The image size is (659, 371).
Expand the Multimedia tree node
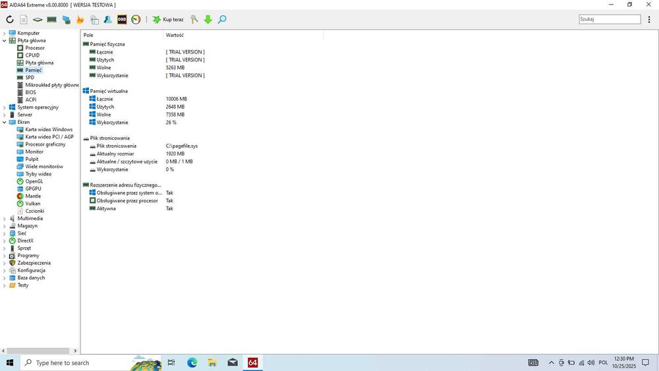tap(4, 219)
